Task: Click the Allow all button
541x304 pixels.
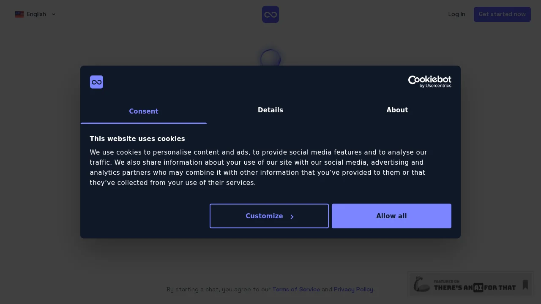Action: tap(391, 216)
